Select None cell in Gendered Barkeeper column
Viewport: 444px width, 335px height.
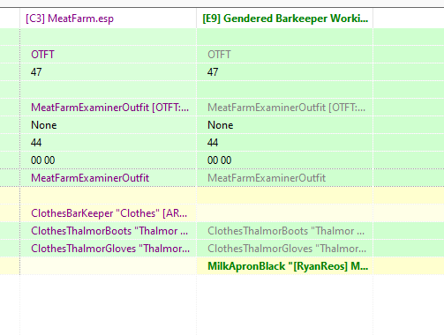[284, 125]
